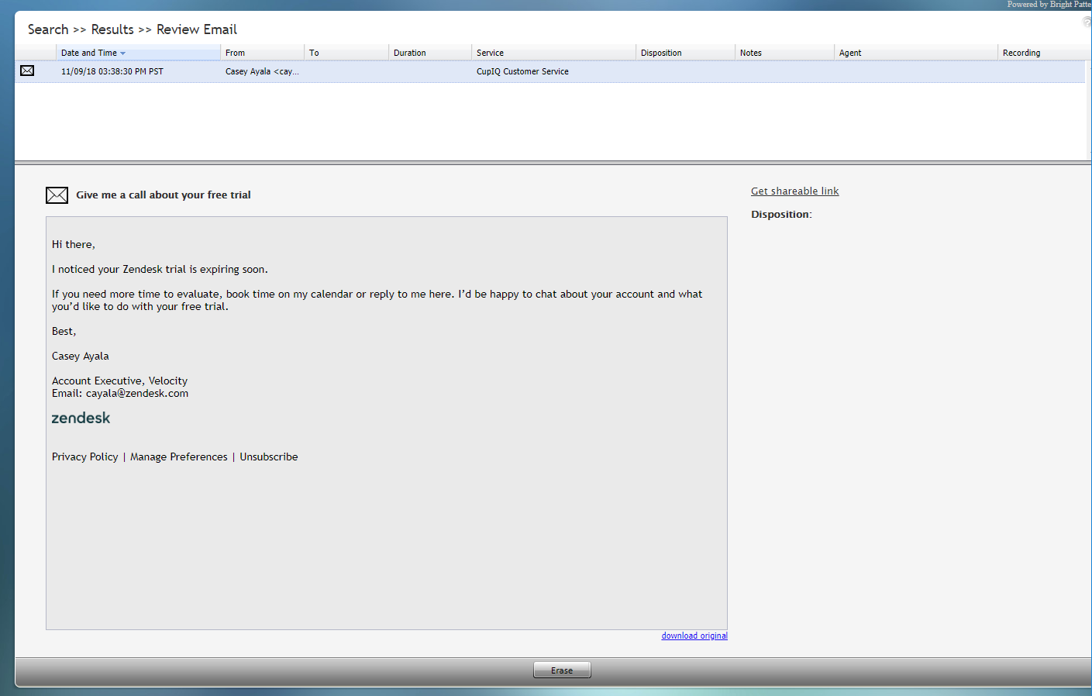
Task: Click the Agent column header
Action: click(916, 53)
